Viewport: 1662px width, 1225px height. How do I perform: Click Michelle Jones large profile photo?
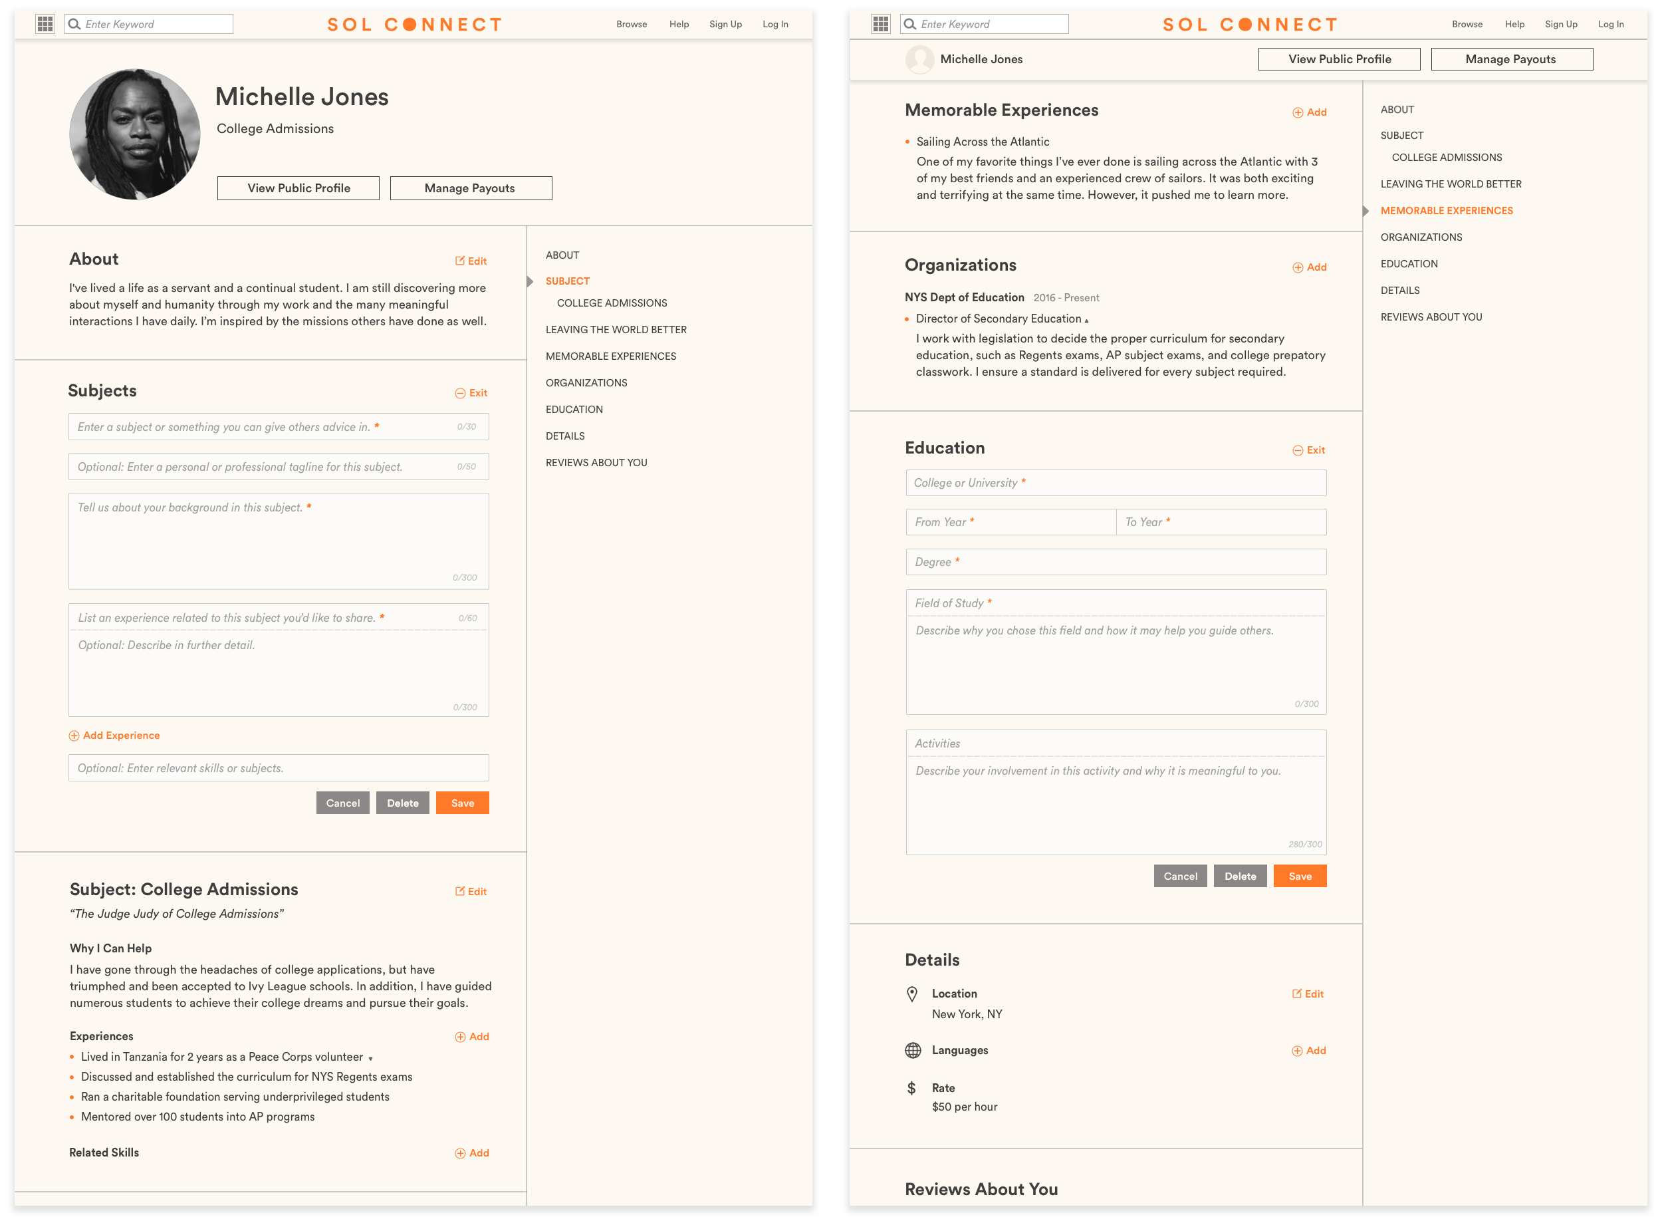point(134,134)
